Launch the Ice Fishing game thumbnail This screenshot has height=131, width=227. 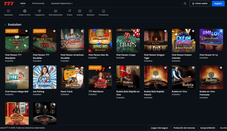tap(45, 77)
